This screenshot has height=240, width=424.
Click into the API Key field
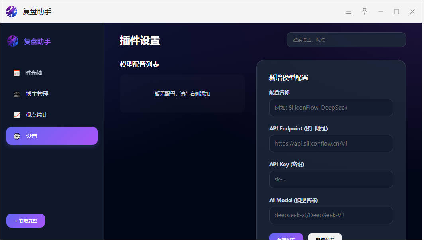coord(331,179)
